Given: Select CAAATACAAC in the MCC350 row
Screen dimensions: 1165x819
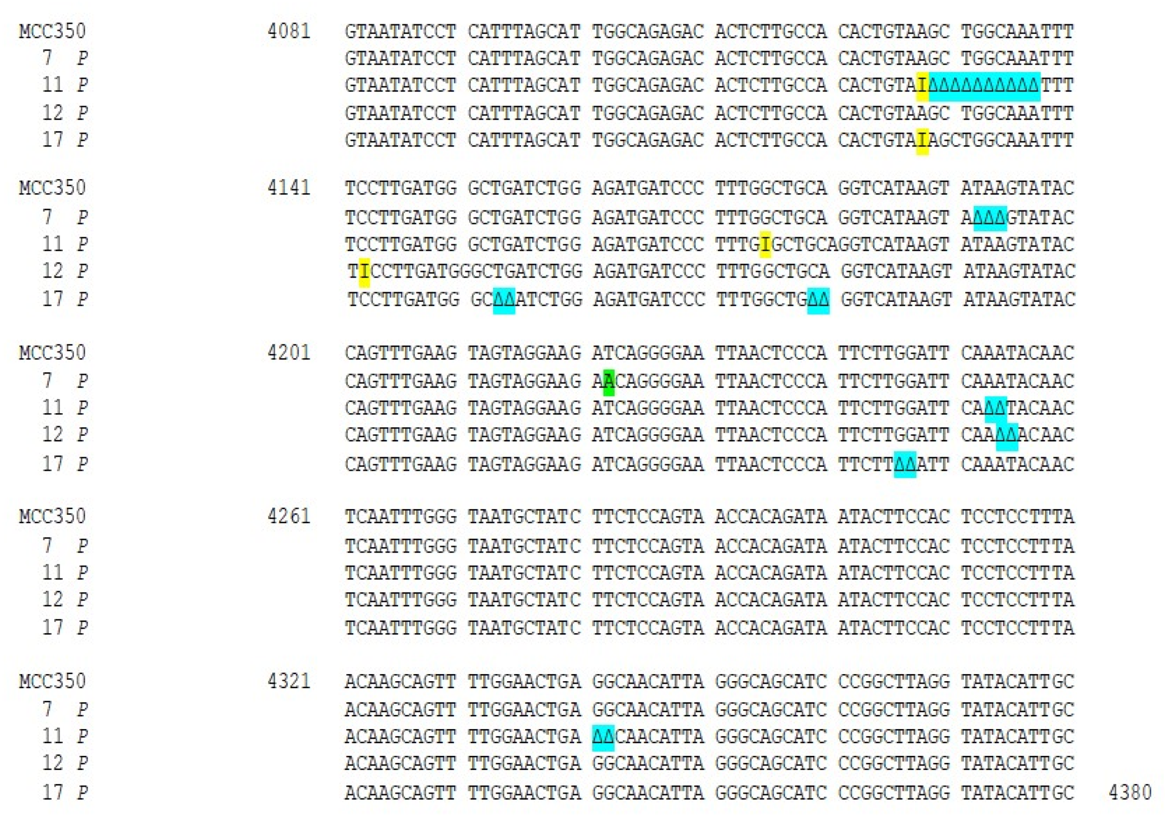Looking at the screenshot, I should coord(1018,353).
